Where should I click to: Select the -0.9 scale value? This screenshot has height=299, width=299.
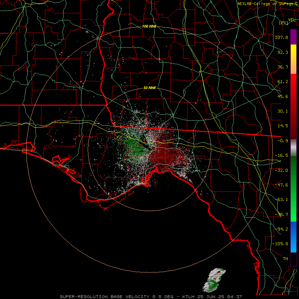pyautogui.click(x=283, y=141)
